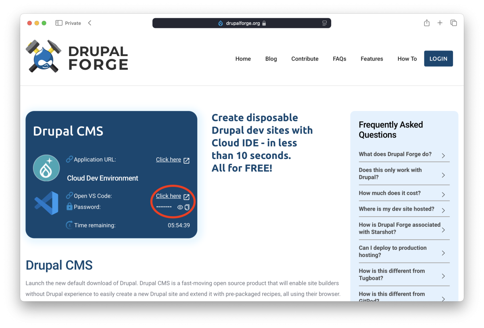Viewport: 484px width, 328px height.
Task: Click 'Click here' link for Application URL
Action: click(x=169, y=160)
